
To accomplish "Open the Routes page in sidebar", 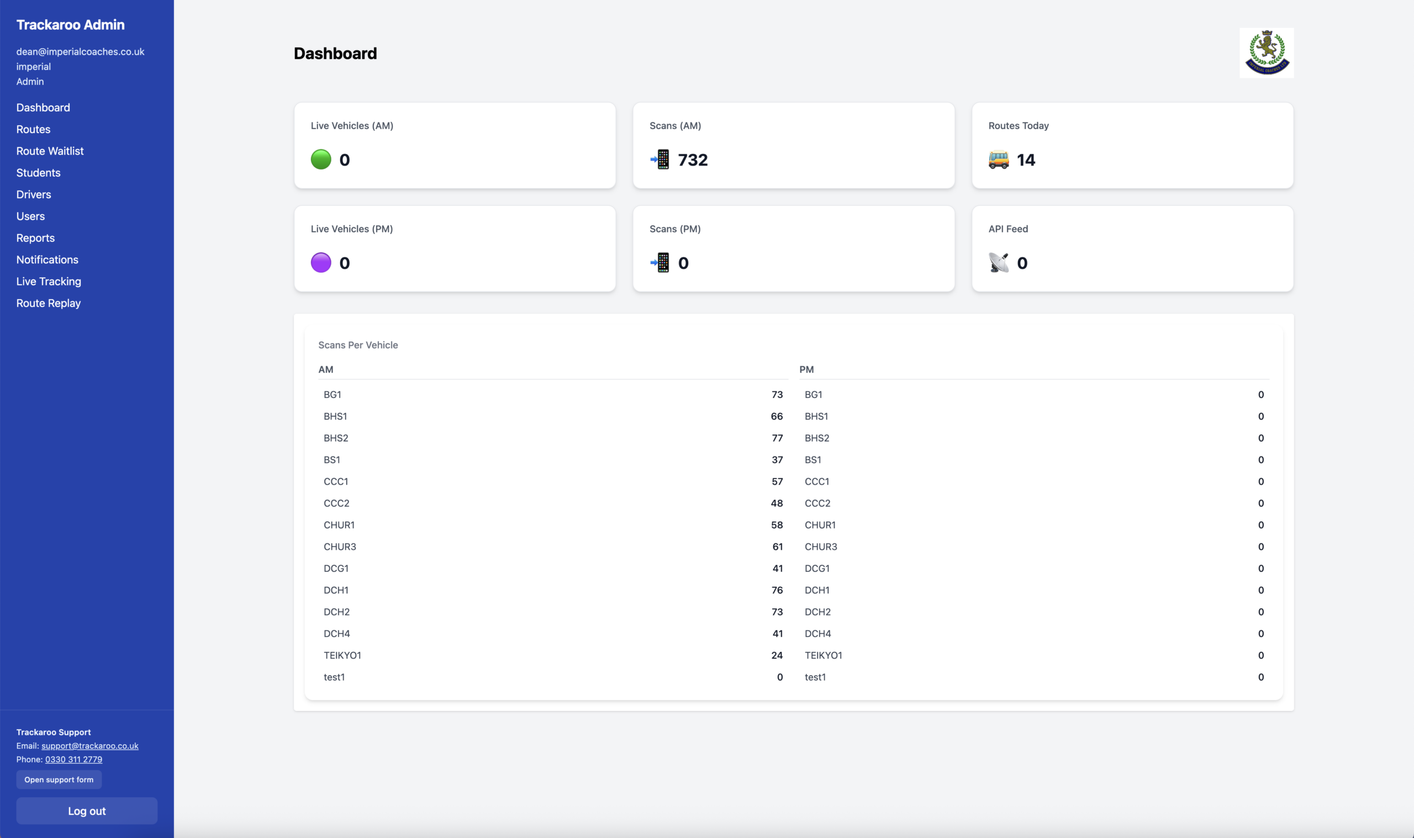I will (33, 129).
